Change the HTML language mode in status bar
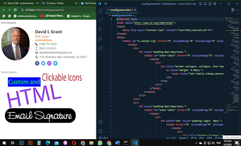 point(209,137)
